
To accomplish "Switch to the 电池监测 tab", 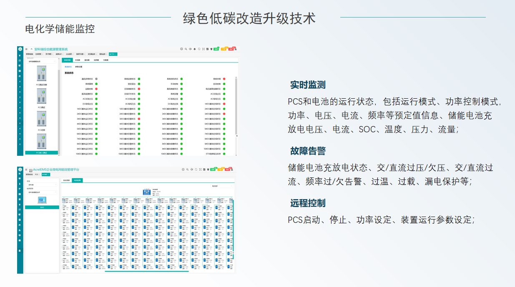I will [x=78, y=180].
